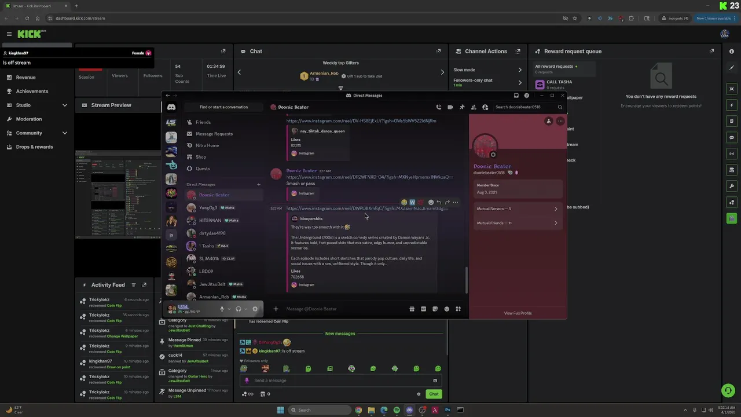Expand Mutual Friends — 11 section

(x=518, y=223)
